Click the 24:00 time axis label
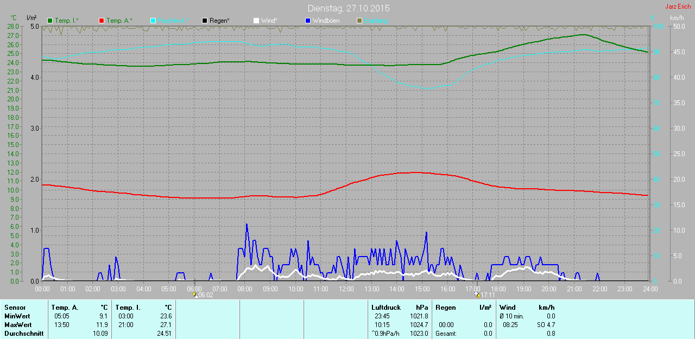The height and width of the screenshot is (339, 695). [x=650, y=289]
